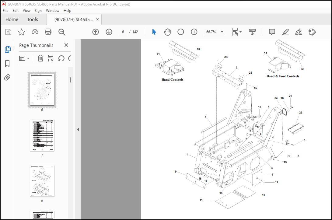
Task: Open thumbnail options dropdown menu
Action: pos(24,58)
